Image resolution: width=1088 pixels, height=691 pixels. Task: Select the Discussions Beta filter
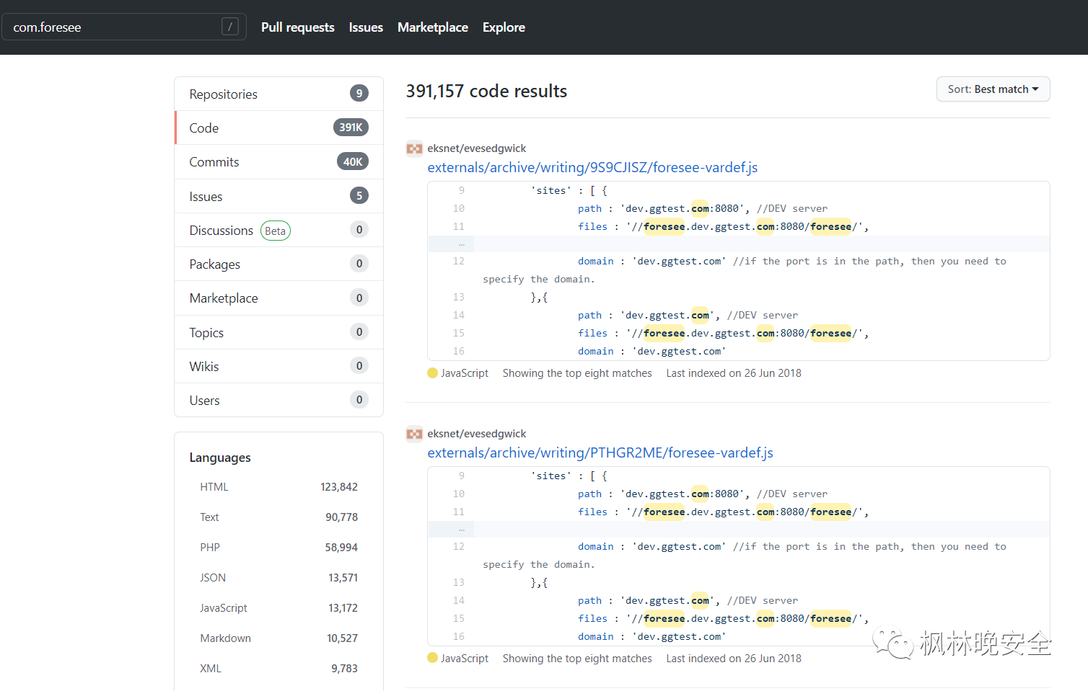click(278, 231)
